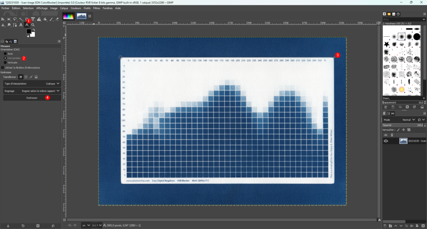Open the Filtres menu
The width and height of the screenshot is (427, 229).
[x=96, y=8]
